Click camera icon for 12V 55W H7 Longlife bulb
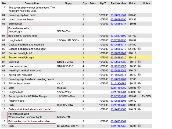Image resolution: width=172 pixels, height=129 pixels. [x=139, y=92]
